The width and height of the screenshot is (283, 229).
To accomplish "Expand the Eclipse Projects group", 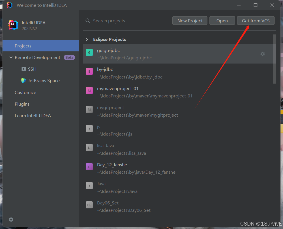I will [87, 40].
